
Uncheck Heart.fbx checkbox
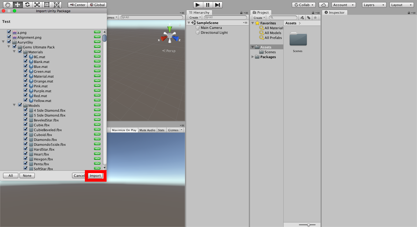click(25, 153)
